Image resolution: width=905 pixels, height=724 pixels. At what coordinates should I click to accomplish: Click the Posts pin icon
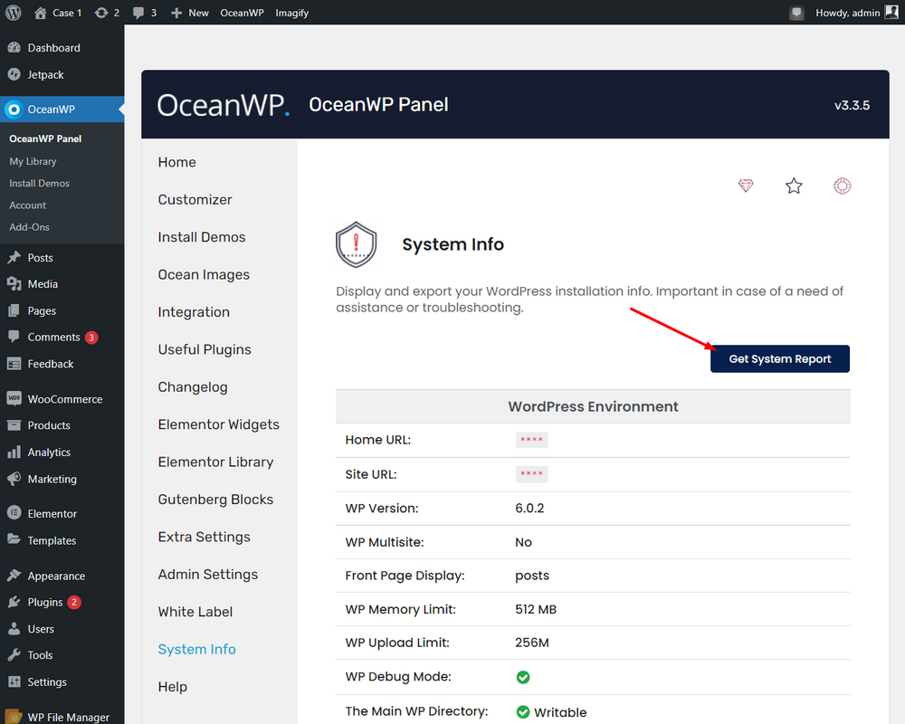(x=14, y=258)
